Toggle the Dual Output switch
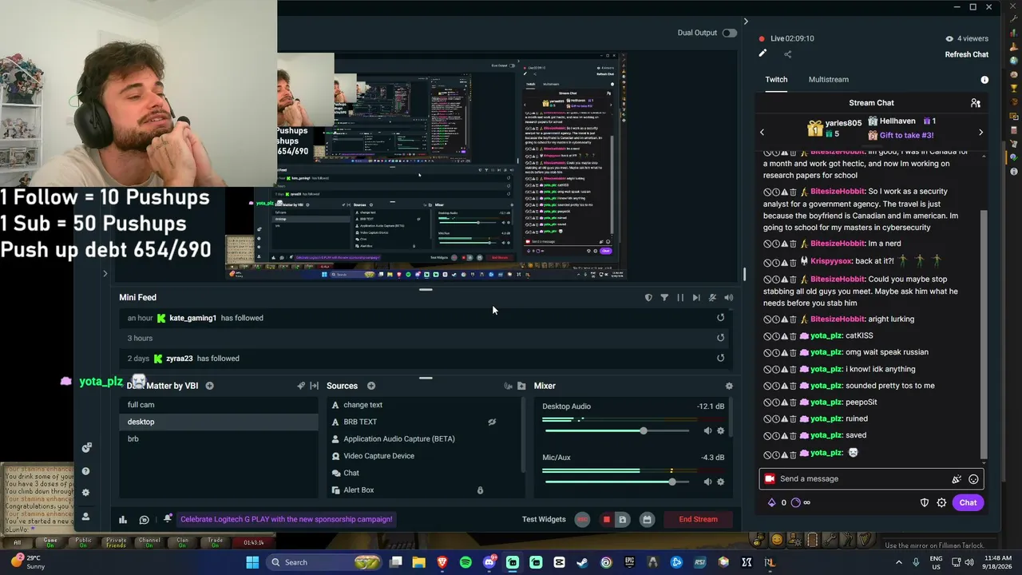This screenshot has width=1022, height=575. pyautogui.click(x=730, y=33)
